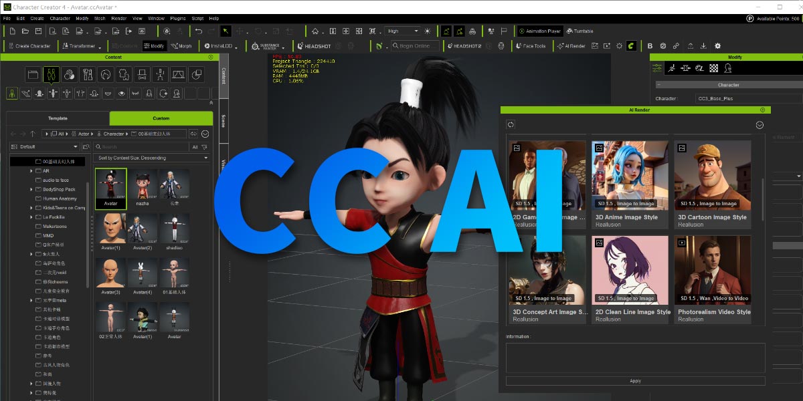The image size is (803, 401).
Task: Select the Photorealism Video Style preset
Action: click(713, 279)
